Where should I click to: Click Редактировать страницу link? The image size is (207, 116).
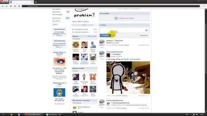(81, 21)
